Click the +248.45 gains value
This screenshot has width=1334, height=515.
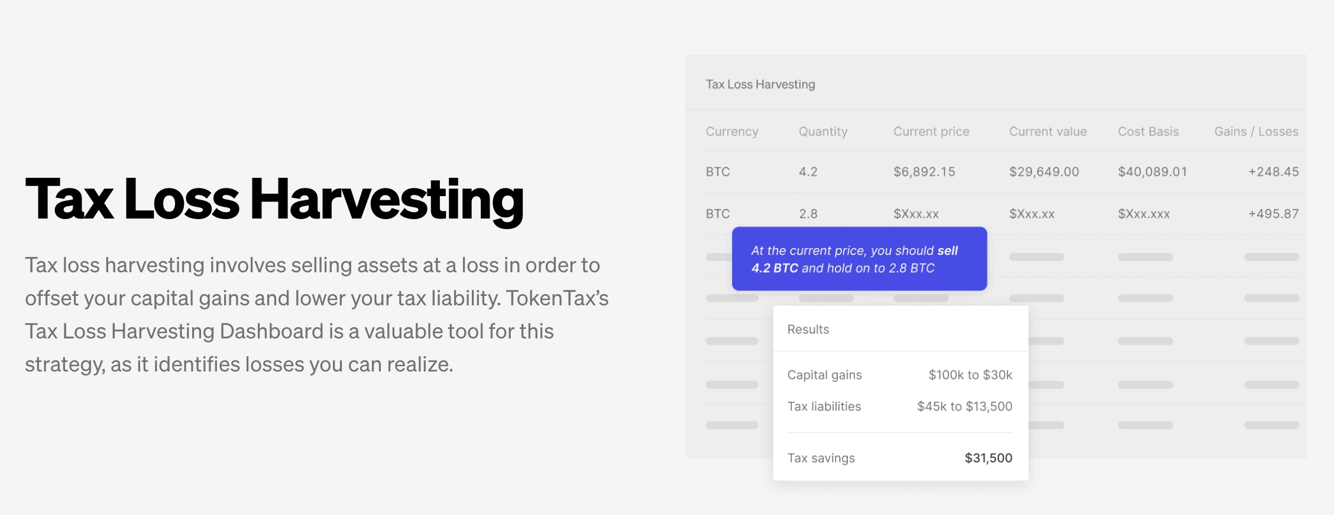point(1274,172)
